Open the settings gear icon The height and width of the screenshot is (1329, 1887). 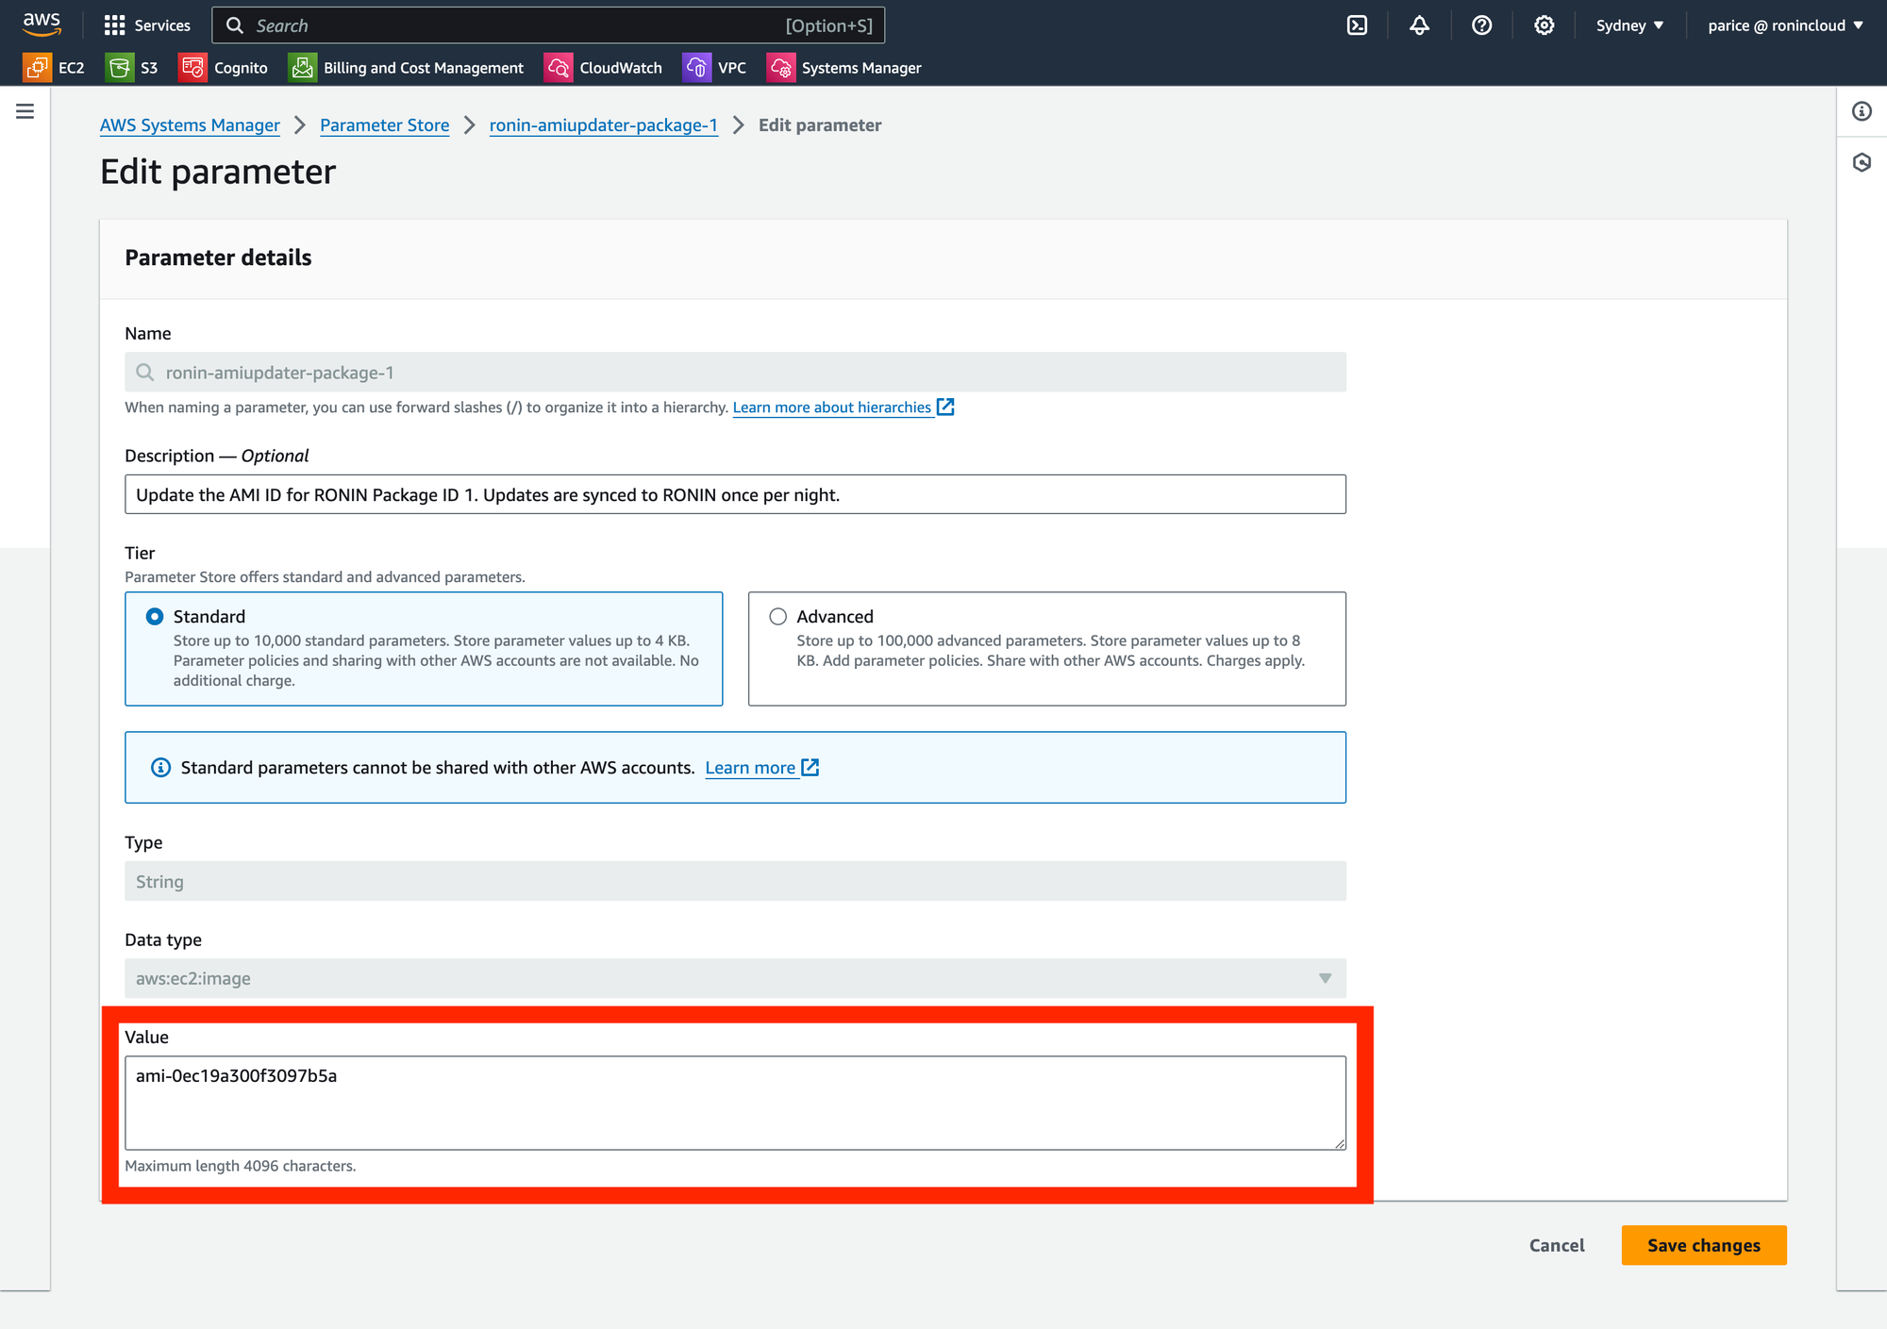[x=1544, y=25]
